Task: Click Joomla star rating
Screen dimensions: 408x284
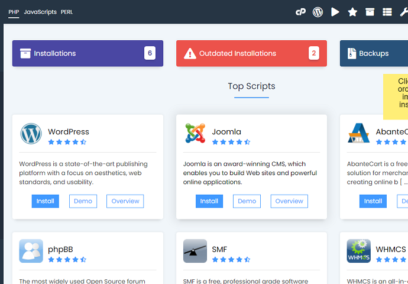Action: click(231, 142)
